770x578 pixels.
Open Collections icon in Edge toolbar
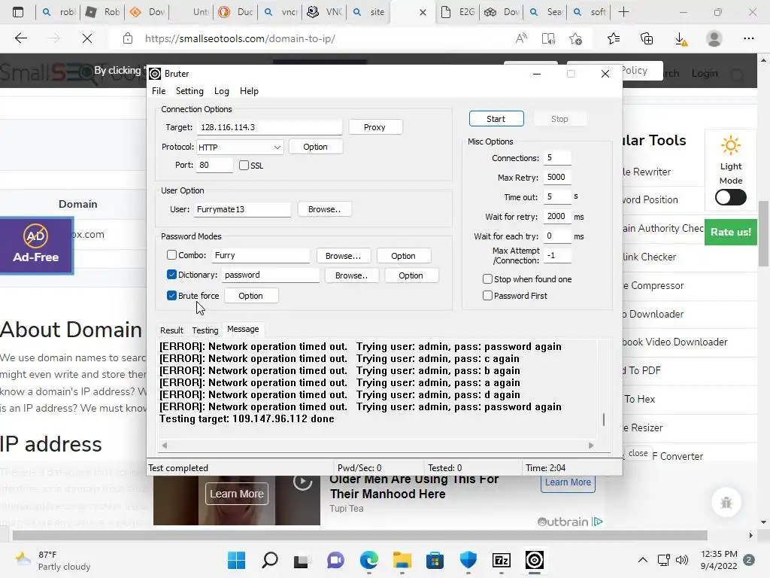click(647, 38)
